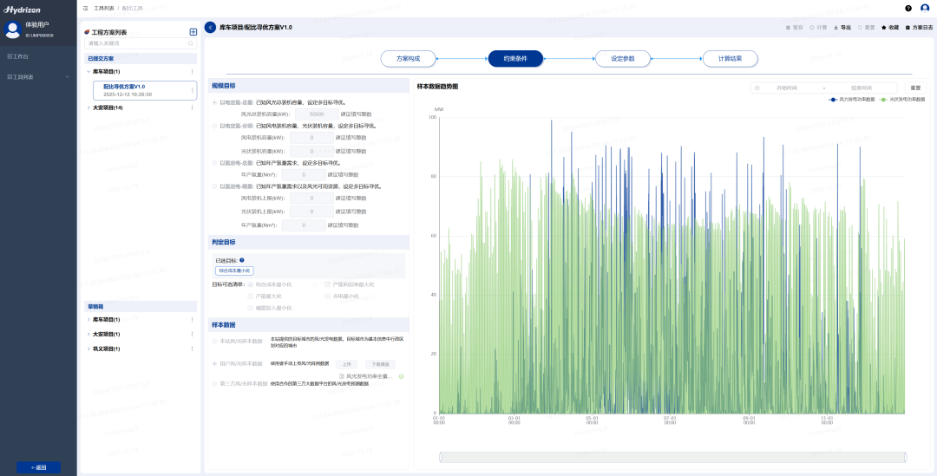Open the user account avatar in top bar
This screenshot has width=937, height=476.
point(925,8)
